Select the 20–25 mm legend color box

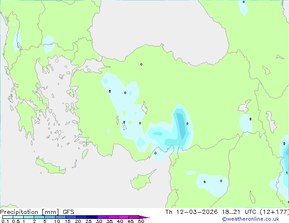tap(81, 217)
